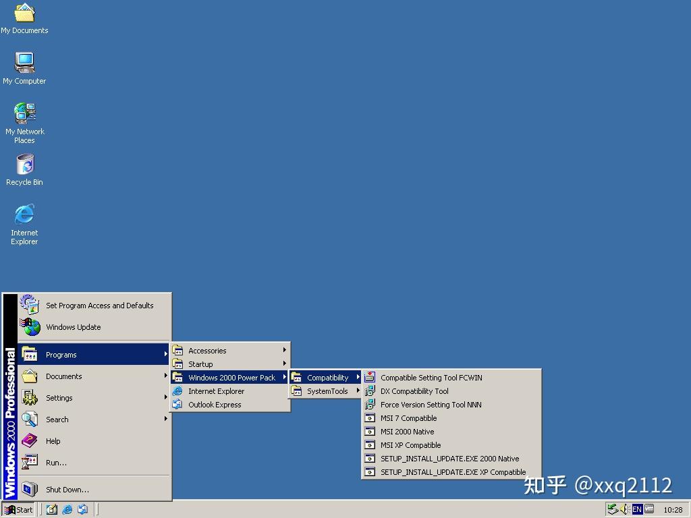The width and height of the screenshot is (691, 518).
Task: Click the EN language indicator in tray
Action: point(637,509)
